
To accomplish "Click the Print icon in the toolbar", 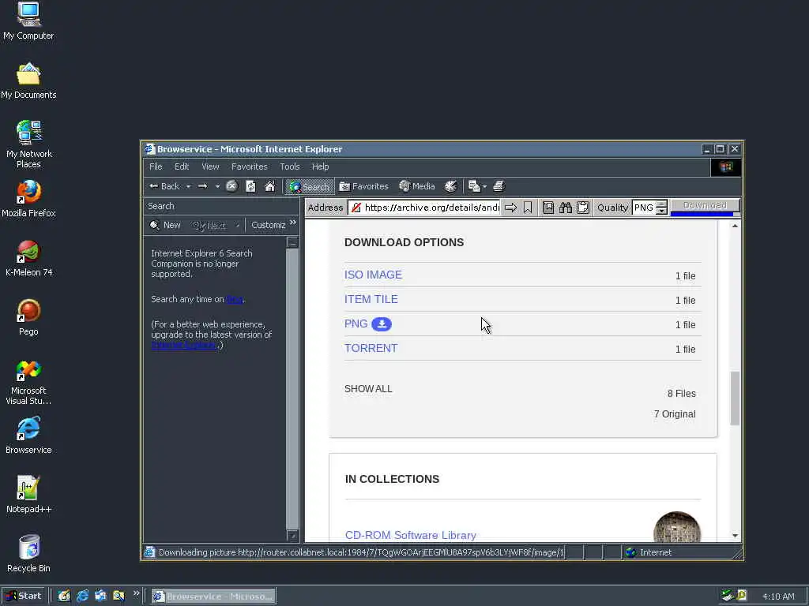I will pos(499,186).
